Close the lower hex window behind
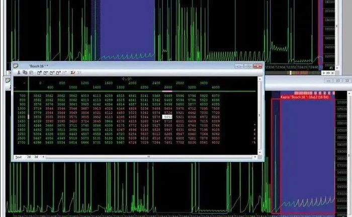352x217 pixels. tap(346, 80)
